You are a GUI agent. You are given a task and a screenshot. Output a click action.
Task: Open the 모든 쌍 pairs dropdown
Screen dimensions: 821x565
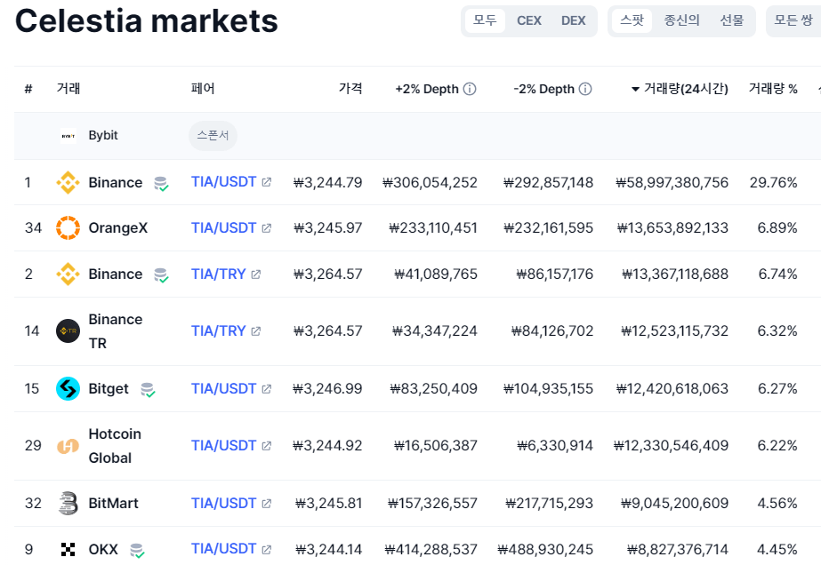(x=793, y=21)
